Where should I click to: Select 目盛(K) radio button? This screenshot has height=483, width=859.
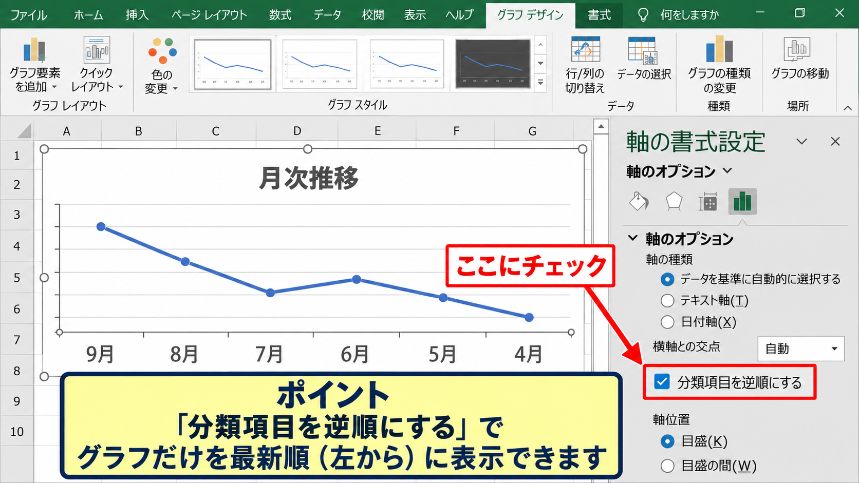pos(667,441)
